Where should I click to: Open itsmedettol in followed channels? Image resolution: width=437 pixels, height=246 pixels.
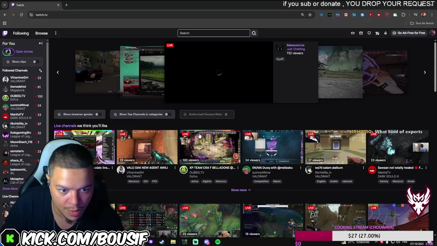(22, 88)
